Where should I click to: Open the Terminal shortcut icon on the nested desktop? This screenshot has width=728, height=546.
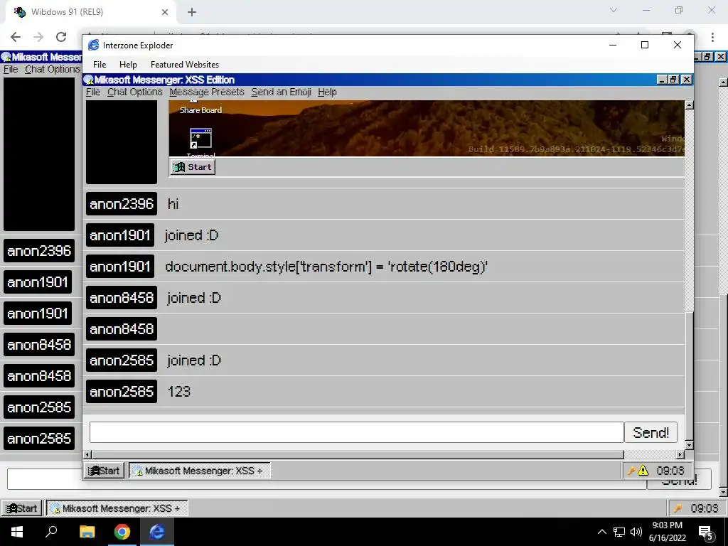[201, 139]
